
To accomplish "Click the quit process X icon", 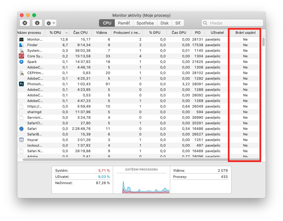I will click(25, 23).
